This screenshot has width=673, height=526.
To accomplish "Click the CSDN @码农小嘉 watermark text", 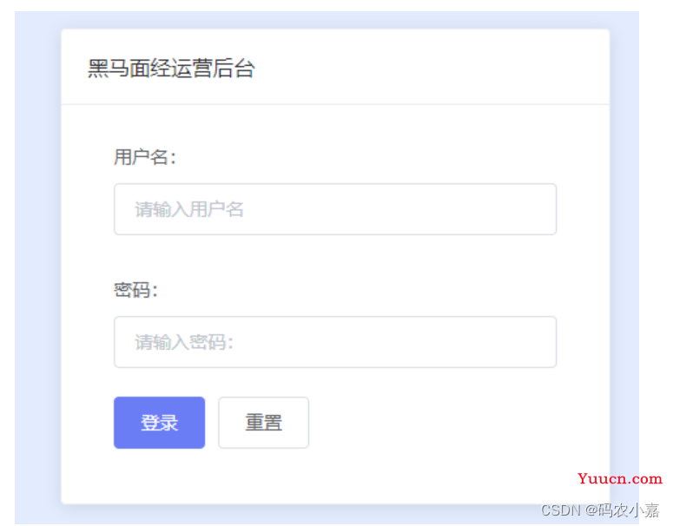I will 599,510.
